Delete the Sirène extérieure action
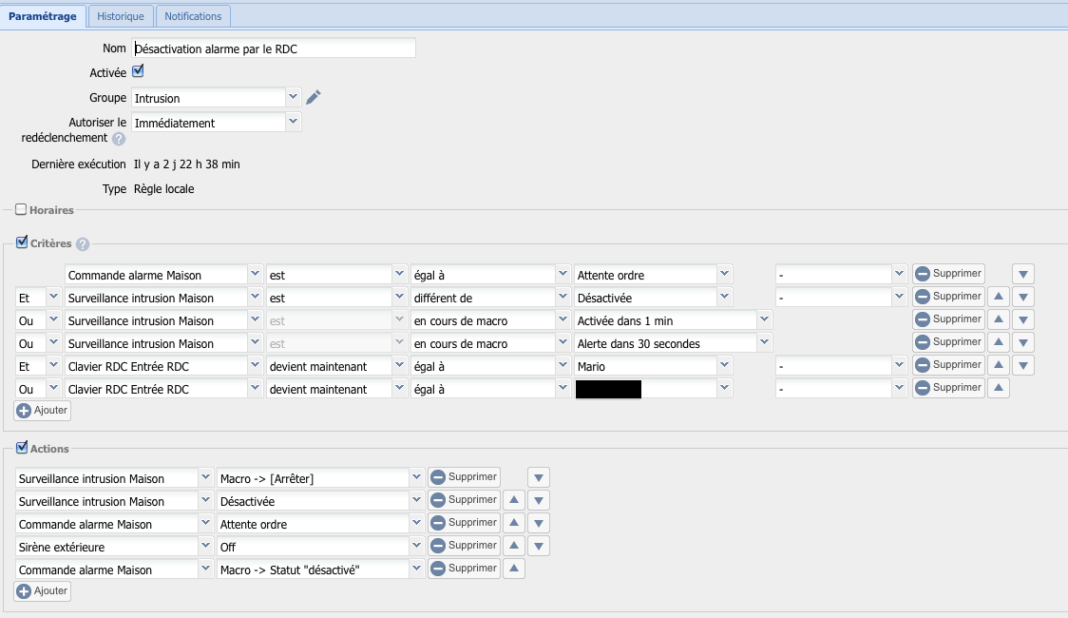 tap(464, 547)
